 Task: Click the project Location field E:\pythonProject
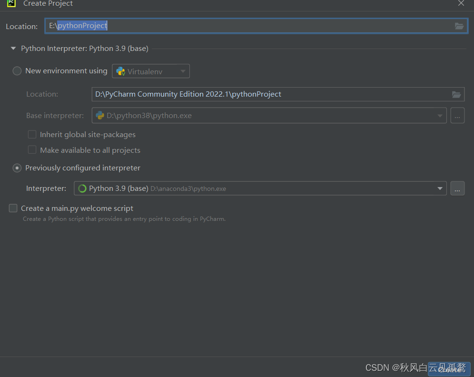click(x=257, y=26)
